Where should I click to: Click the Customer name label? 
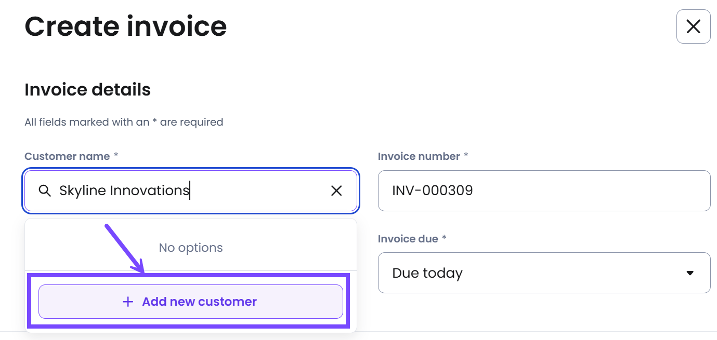[67, 156]
